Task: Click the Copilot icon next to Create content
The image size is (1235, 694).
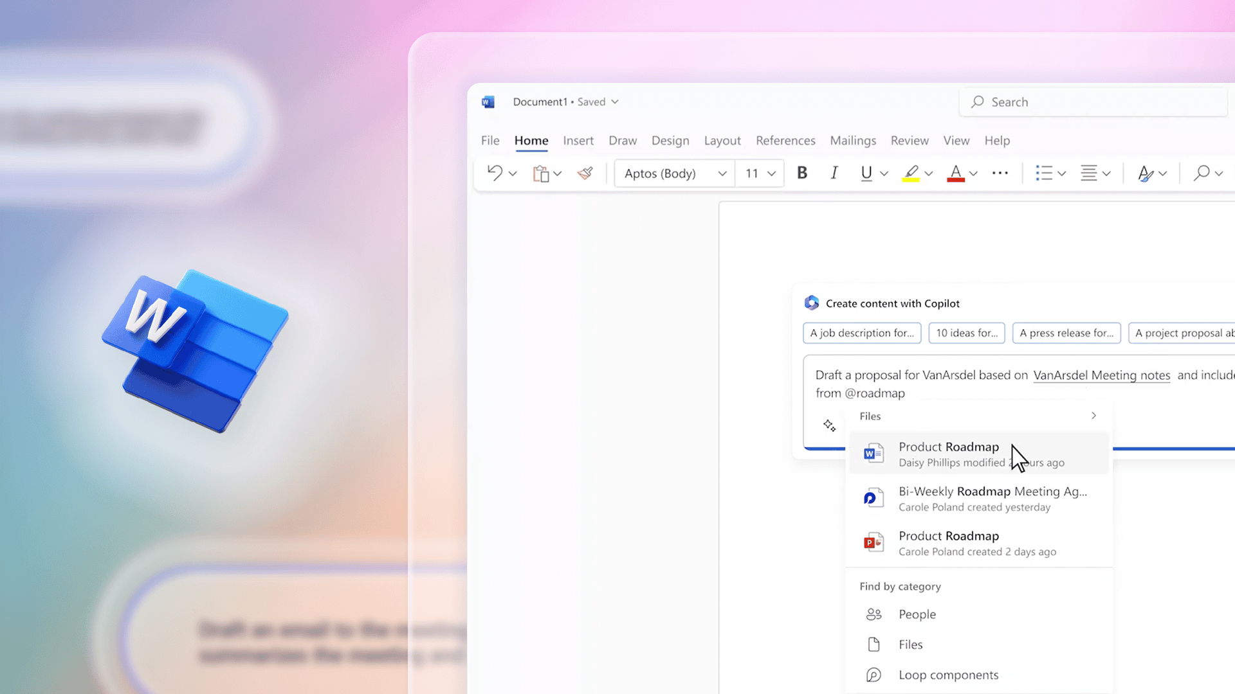Action: coord(812,303)
